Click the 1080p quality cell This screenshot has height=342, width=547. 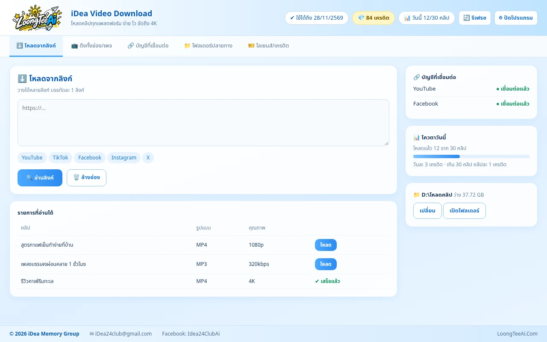click(x=256, y=245)
